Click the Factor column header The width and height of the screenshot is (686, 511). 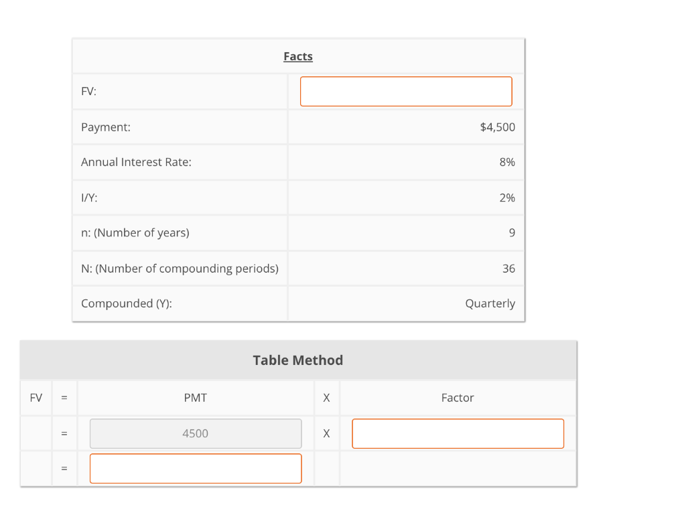[x=458, y=397]
